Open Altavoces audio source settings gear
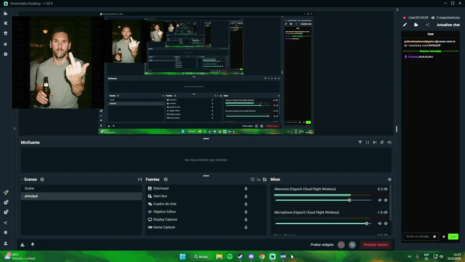Viewport: 465px width, 262px height. click(x=386, y=200)
